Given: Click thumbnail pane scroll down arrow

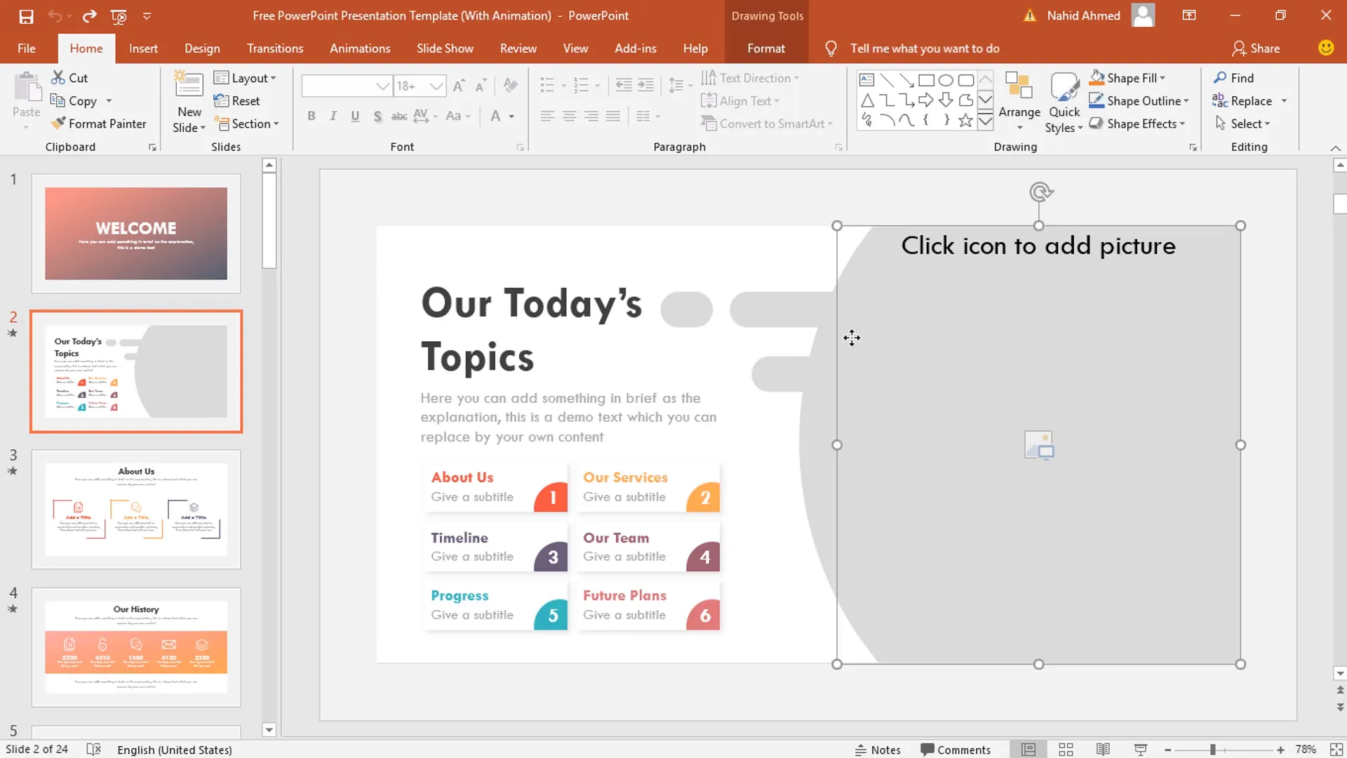Looking at the screenshot, I should pos(269,729).
